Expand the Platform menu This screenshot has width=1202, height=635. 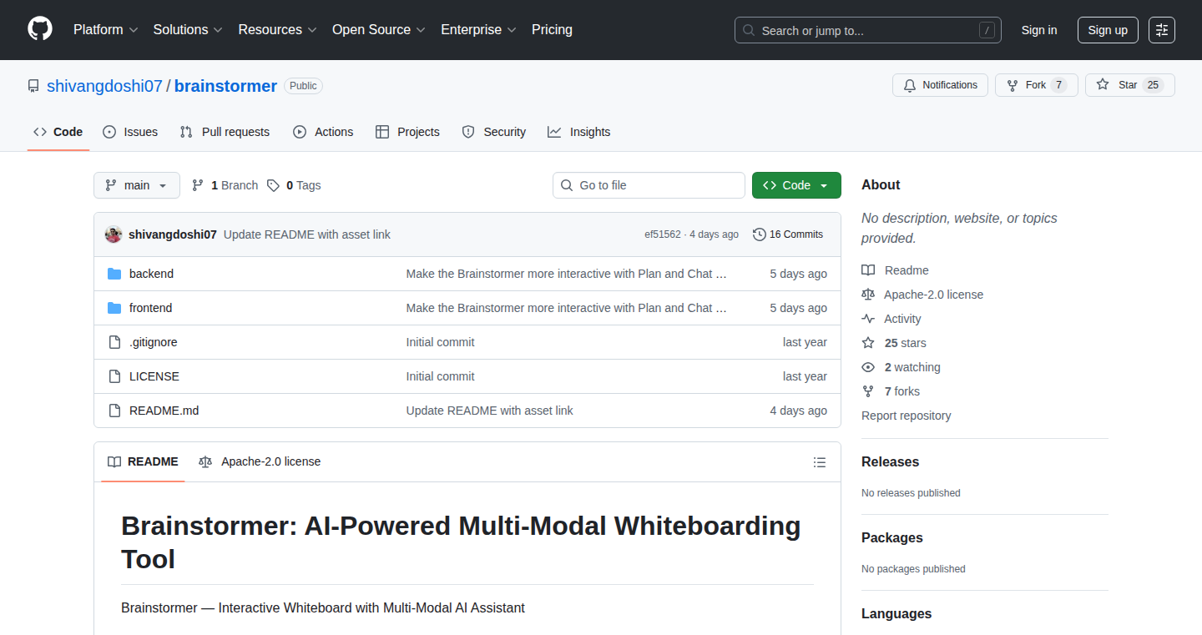[x=105, y=30]
